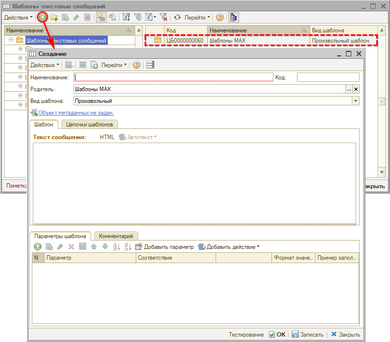
Task: Open parent selection with the ellipsis button
Action: coord(349,89)
